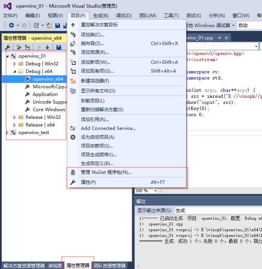262x269 pixels.
Task: Expand the Release | Win32 folder
Action: point(15,117)
